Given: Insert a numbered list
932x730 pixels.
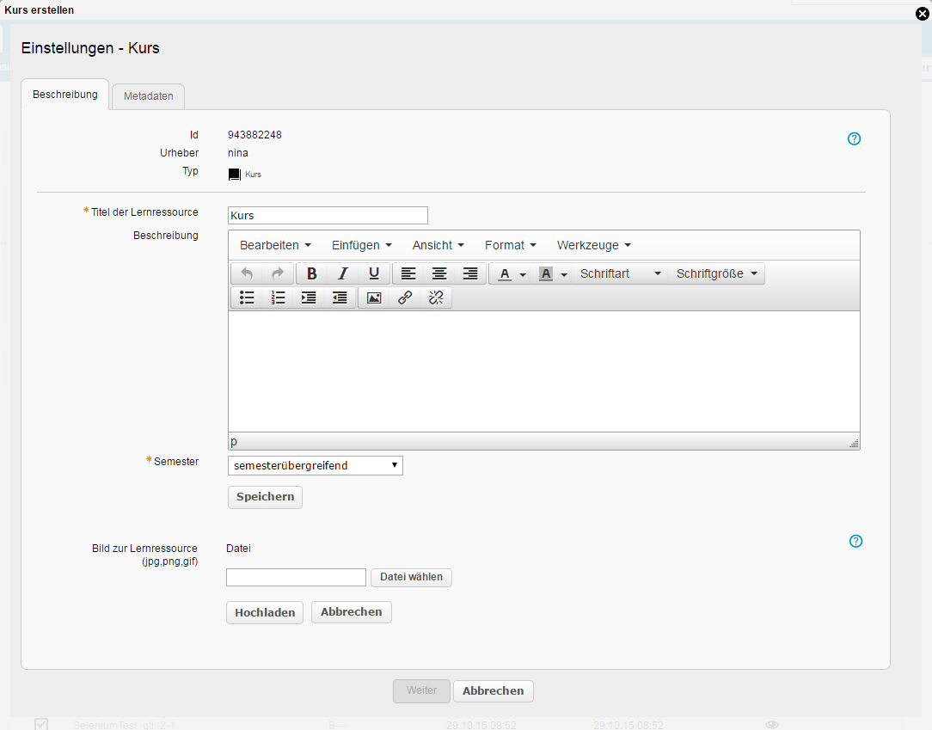Looking at the screenshot, I should pyautogui.click(x=279, y=298).
